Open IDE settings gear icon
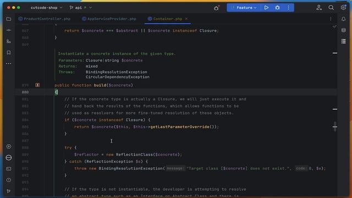This screenshot has width=352, height=198. 343,8
